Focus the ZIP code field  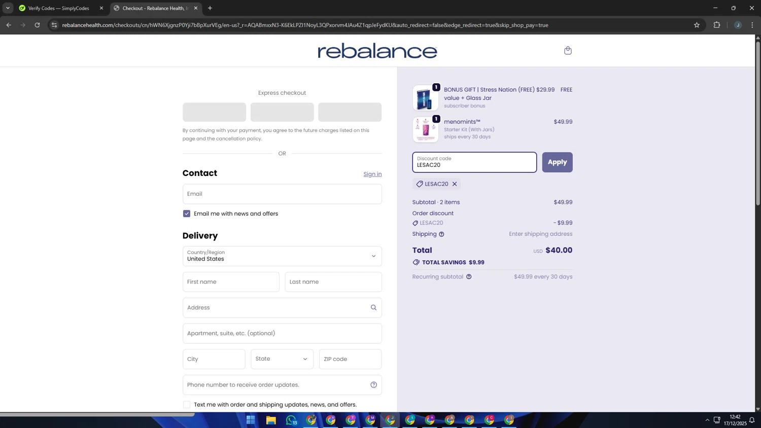coord(350,359)
